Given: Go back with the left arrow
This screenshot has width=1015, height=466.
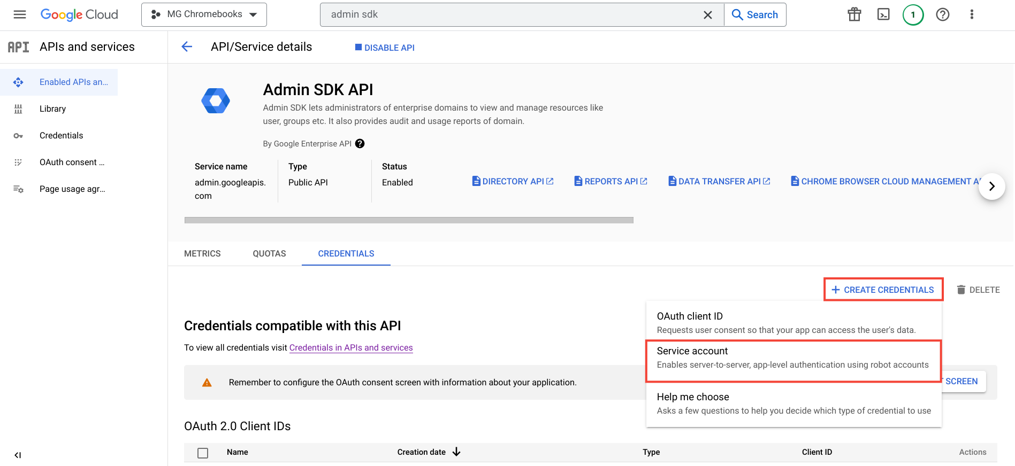Looking at the screenshot, I should pyautogui.click(x=187, y=47).
